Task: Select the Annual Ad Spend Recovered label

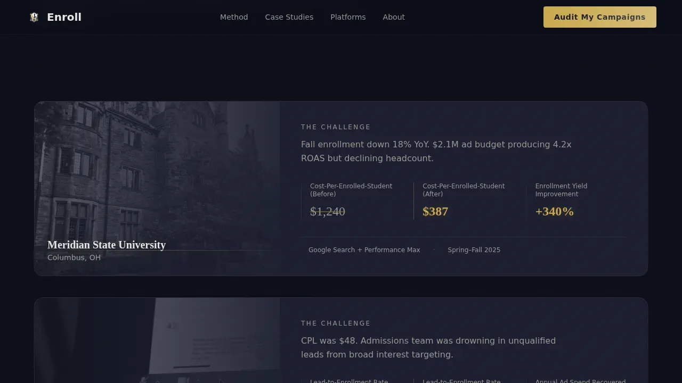Action: click(581, 381)
